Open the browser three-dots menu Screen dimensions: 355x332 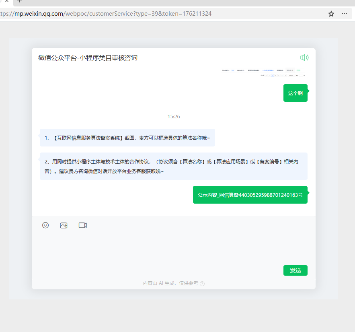344,14
